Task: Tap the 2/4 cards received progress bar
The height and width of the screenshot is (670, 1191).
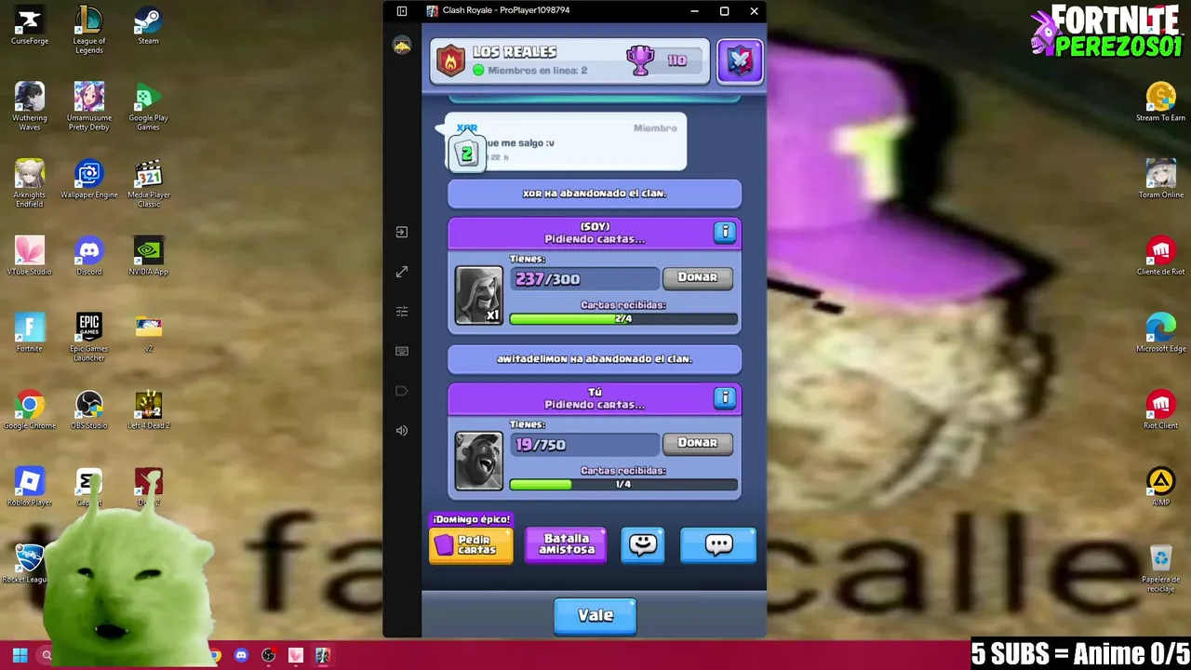Action: click(623, 319)
